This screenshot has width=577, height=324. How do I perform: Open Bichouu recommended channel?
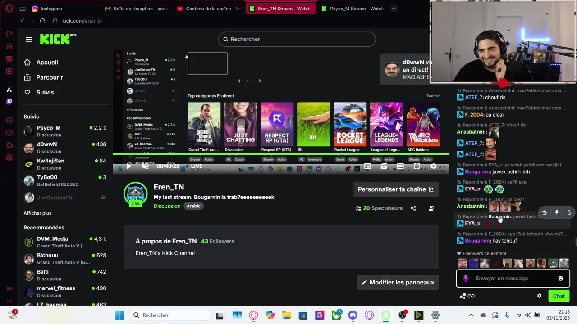tap(65, 259)
